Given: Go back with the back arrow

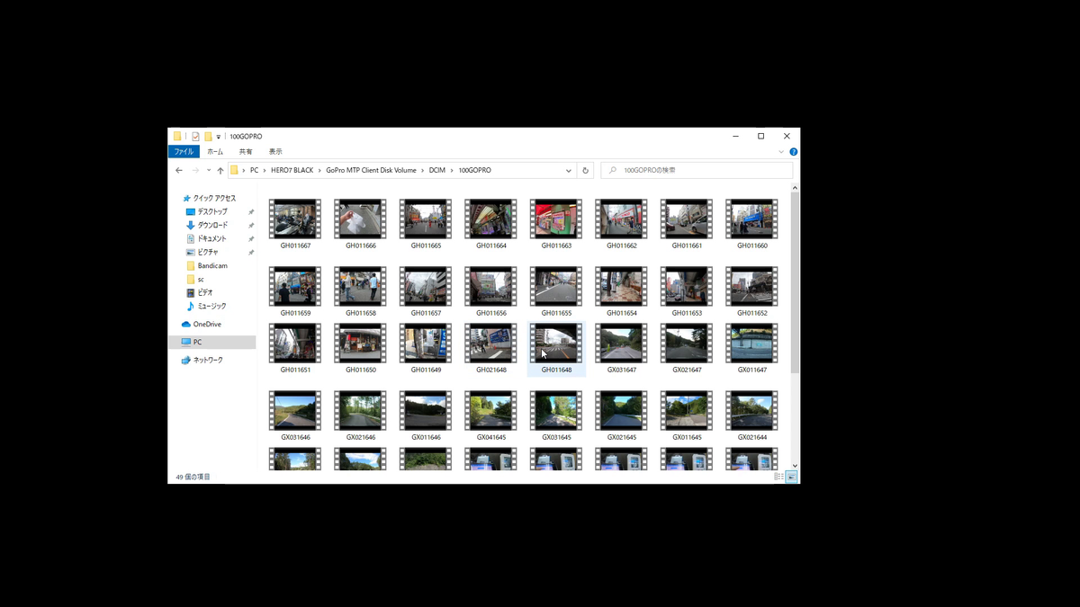Looking at the screenshot, I should pos(179,170).
